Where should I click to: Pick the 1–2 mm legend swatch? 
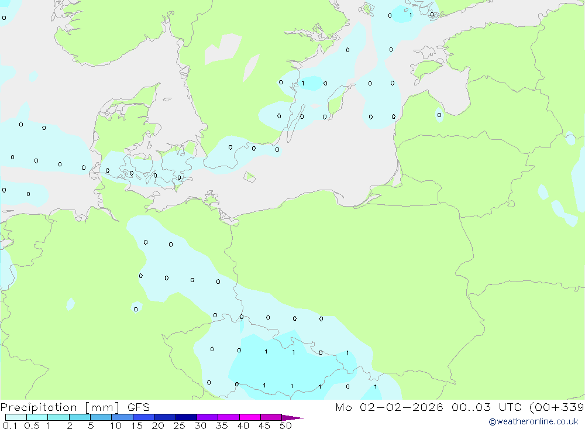(58, 417)
